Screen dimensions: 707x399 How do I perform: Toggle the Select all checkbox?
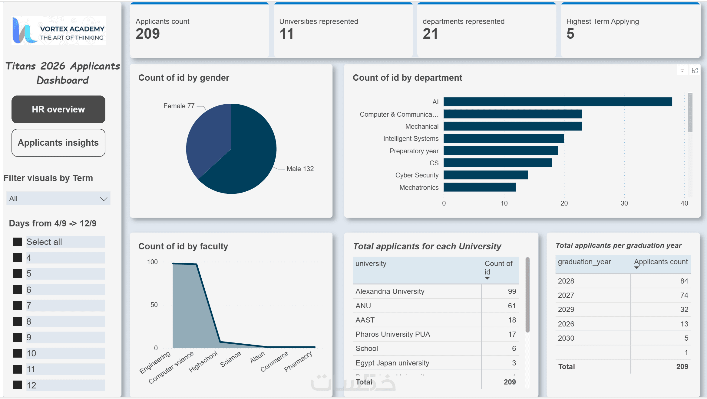point(18,242)
